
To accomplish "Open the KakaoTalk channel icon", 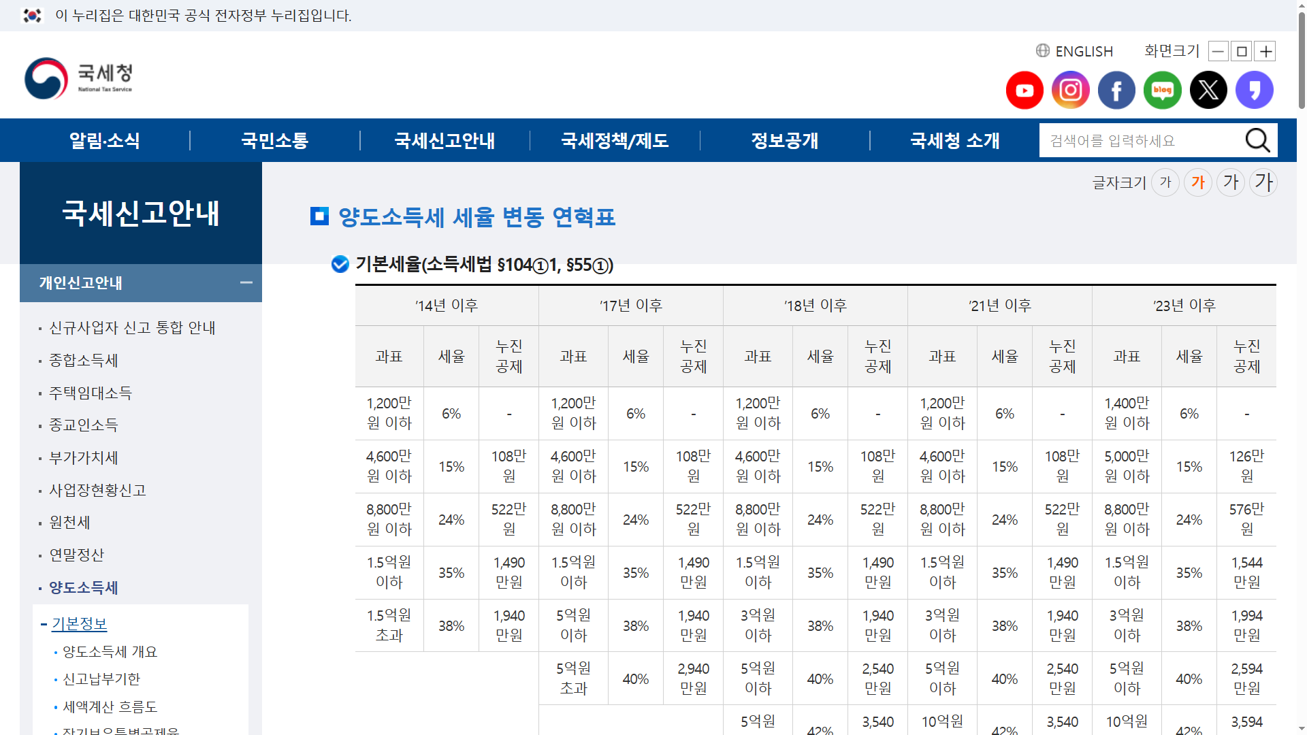I will (1254, 90).
